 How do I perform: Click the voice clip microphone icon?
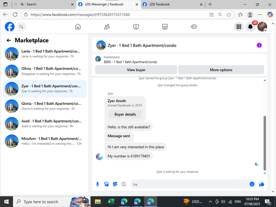tap(98, 184)
